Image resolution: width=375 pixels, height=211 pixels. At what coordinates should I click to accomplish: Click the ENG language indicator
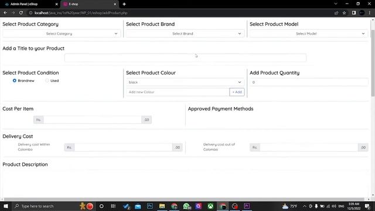pos(341,206)
